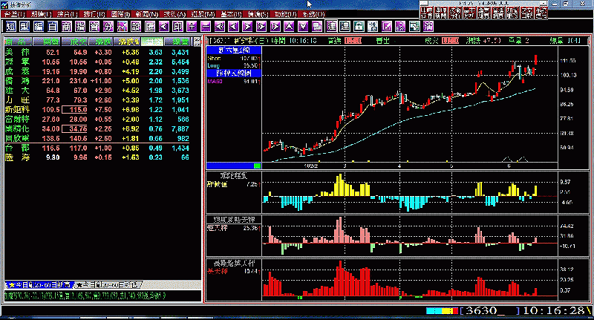Click the down triangle toolbar icon
Viewport: 594px width, 320px height.
click(x=303, y=27)
